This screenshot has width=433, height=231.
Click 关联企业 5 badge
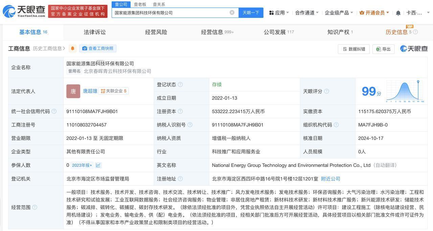click(114, 91)
